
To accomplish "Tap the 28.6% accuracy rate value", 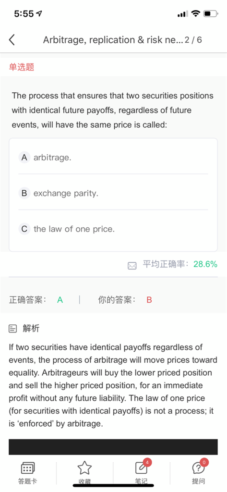I will [205, 264].
